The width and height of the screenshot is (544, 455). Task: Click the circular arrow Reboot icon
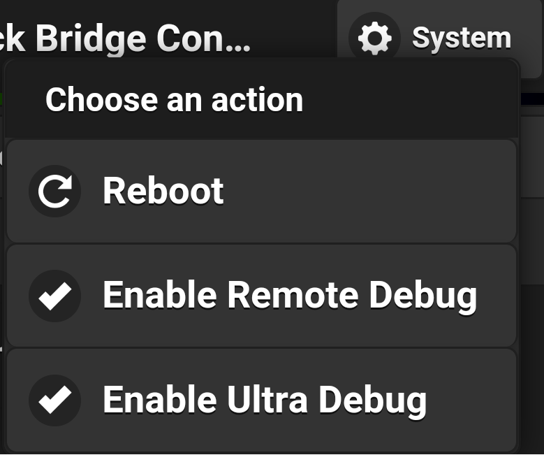54,191
